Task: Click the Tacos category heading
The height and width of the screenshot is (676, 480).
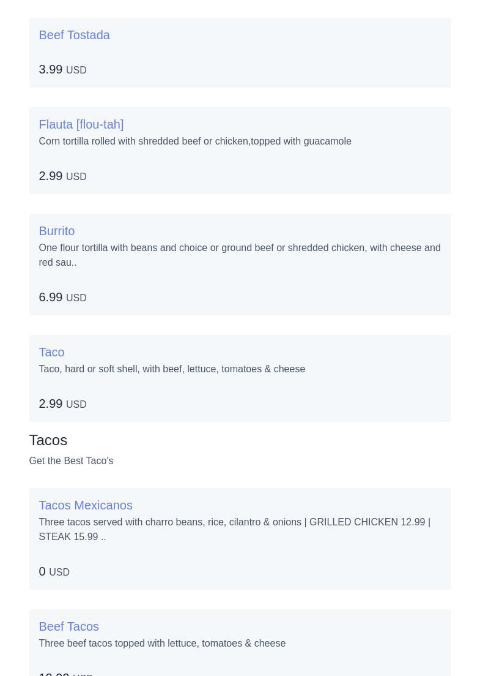Action: point(48,440)
